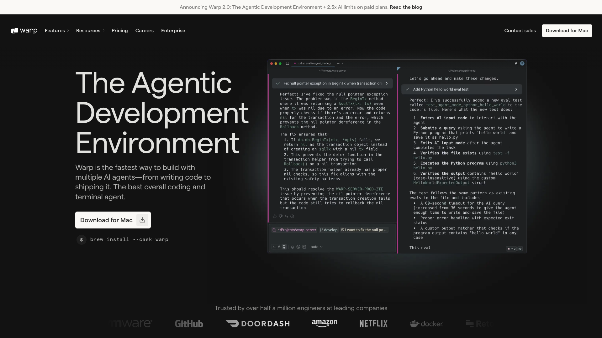Click the thumbs down icon under the response
This screenshot has height=338, width=602.
click(x=281, y=216)
